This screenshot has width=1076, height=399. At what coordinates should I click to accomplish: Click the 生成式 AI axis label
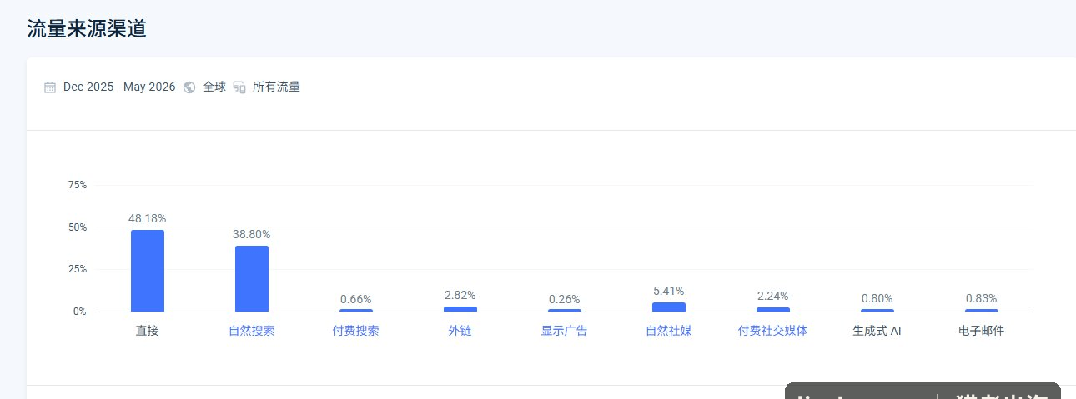[x=877, y=331]
